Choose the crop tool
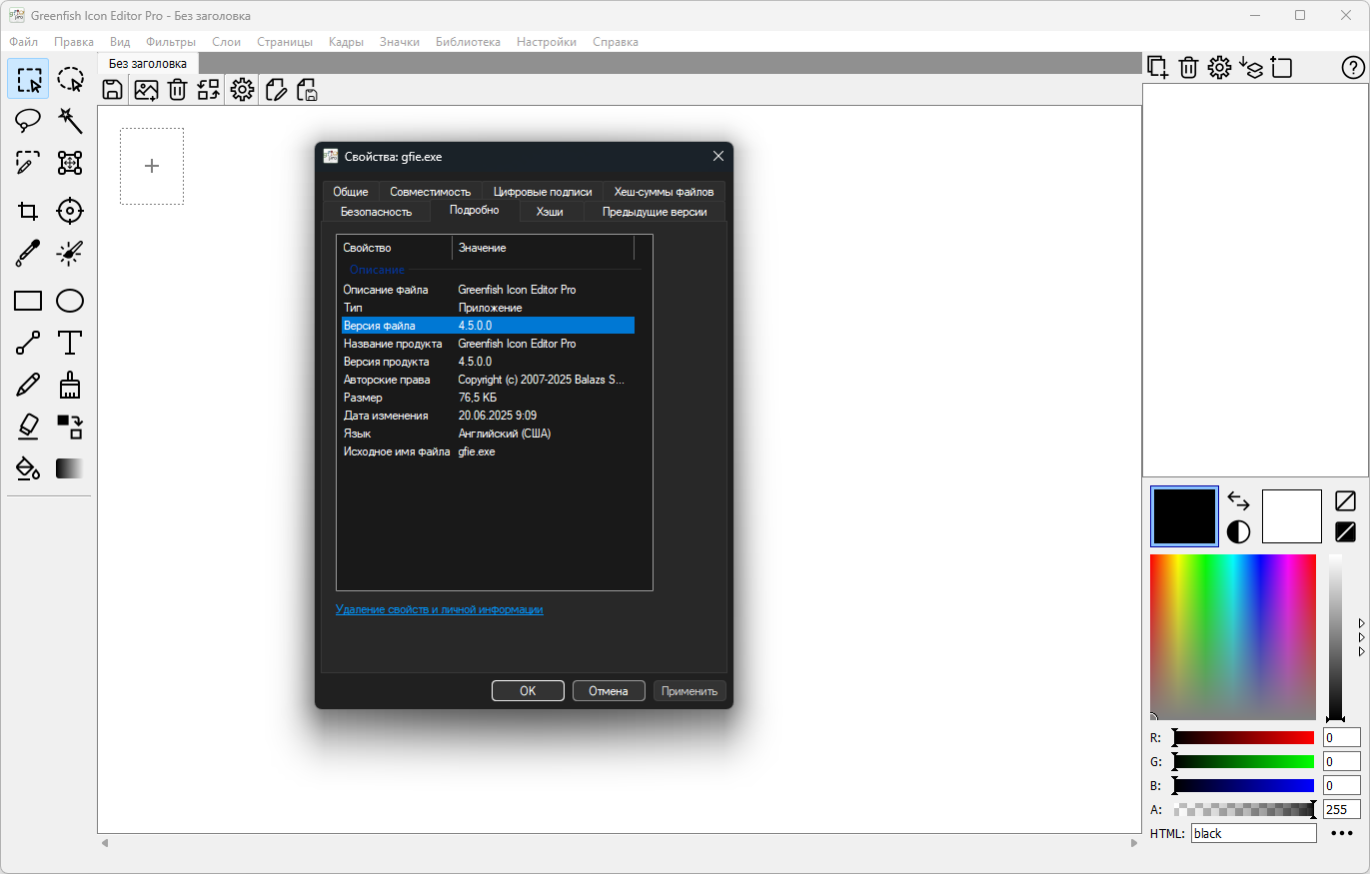 28,211
